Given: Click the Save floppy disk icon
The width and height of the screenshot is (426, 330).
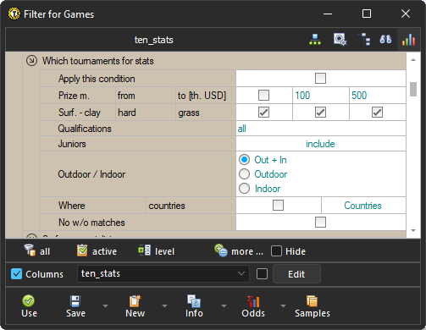Looking at the screenshot, I should 75,301.
